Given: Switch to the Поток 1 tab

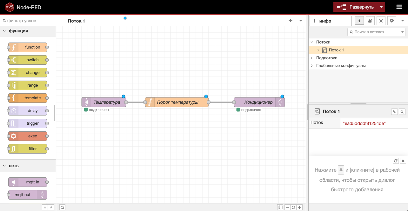Looking at the screenshot, I should [x=77, y=21].
